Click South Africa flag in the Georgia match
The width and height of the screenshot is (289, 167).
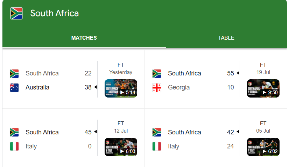point(157,74)
